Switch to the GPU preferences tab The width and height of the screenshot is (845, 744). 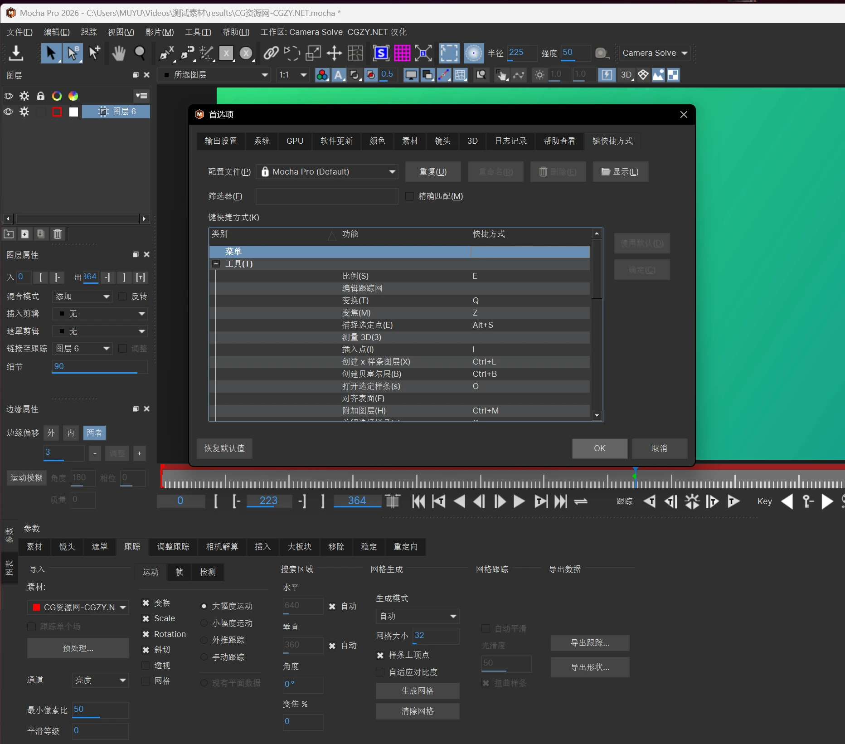[x=295, y=141]
